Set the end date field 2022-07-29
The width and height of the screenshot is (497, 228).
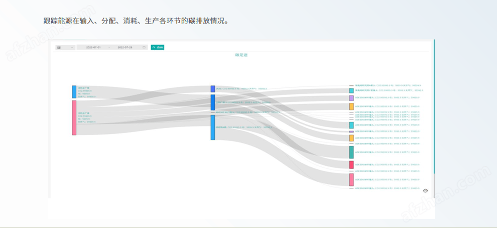pyautogui.click(x=125, y=47)
